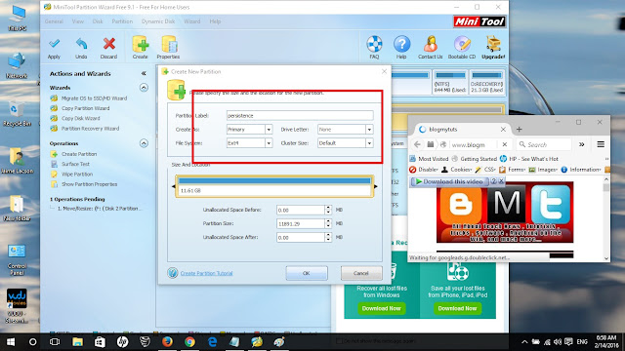Viewport: 625px width, 351px height.
Task: Click the Firefox URL address field
Action: point(475,145)
